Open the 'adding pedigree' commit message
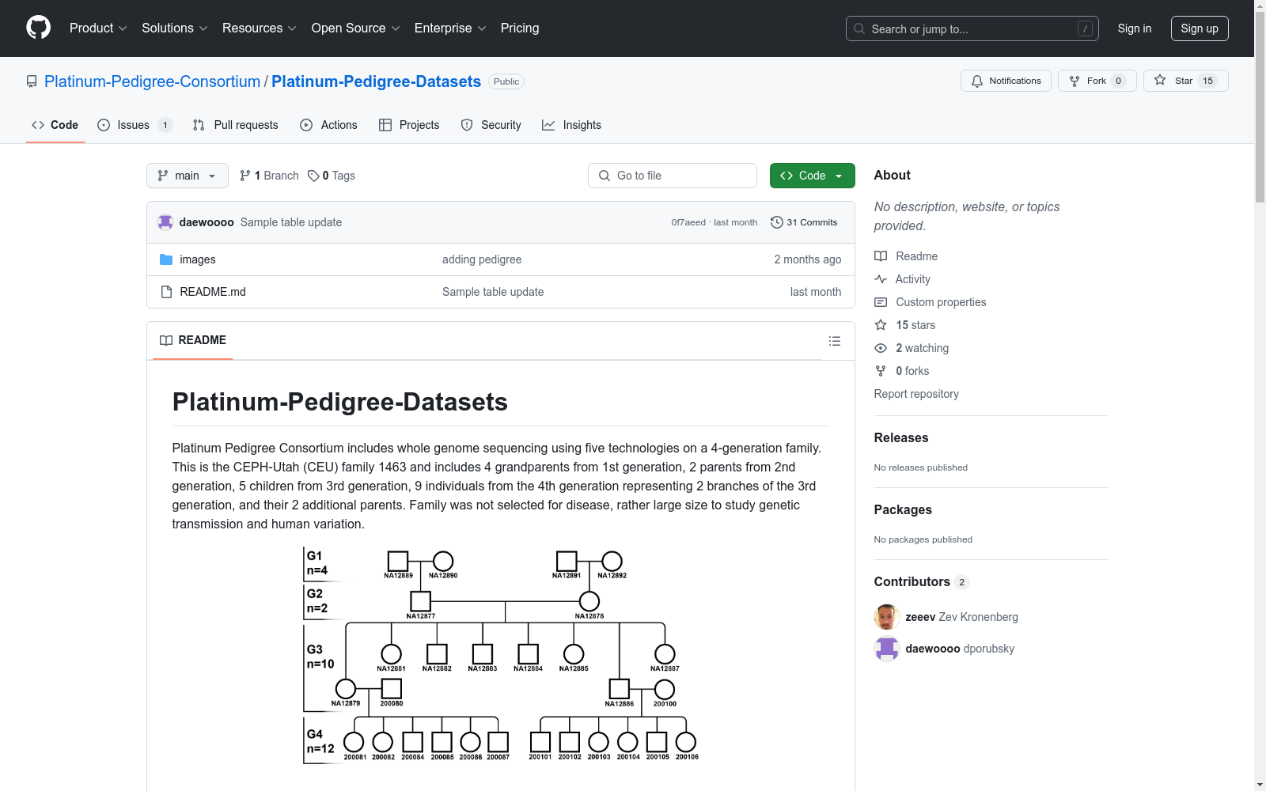The height and width of the screenshot is (791, 1266). click(x=482, y=259)
